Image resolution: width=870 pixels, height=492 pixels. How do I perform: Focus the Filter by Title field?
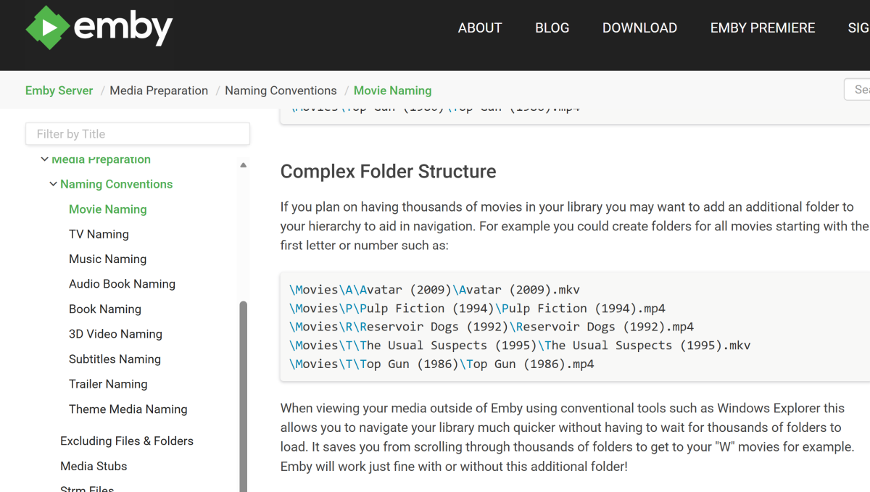[x=138, y=134]
